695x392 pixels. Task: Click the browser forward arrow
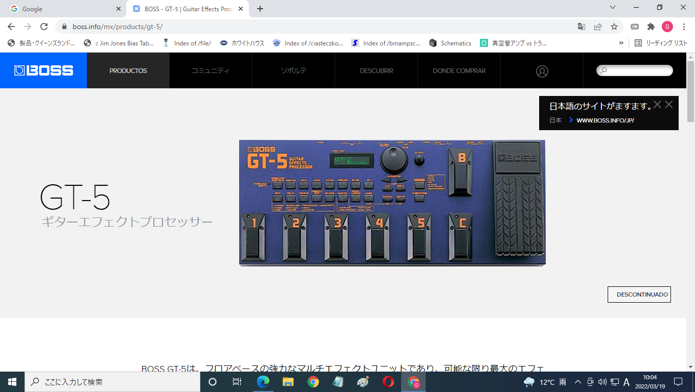28,27
